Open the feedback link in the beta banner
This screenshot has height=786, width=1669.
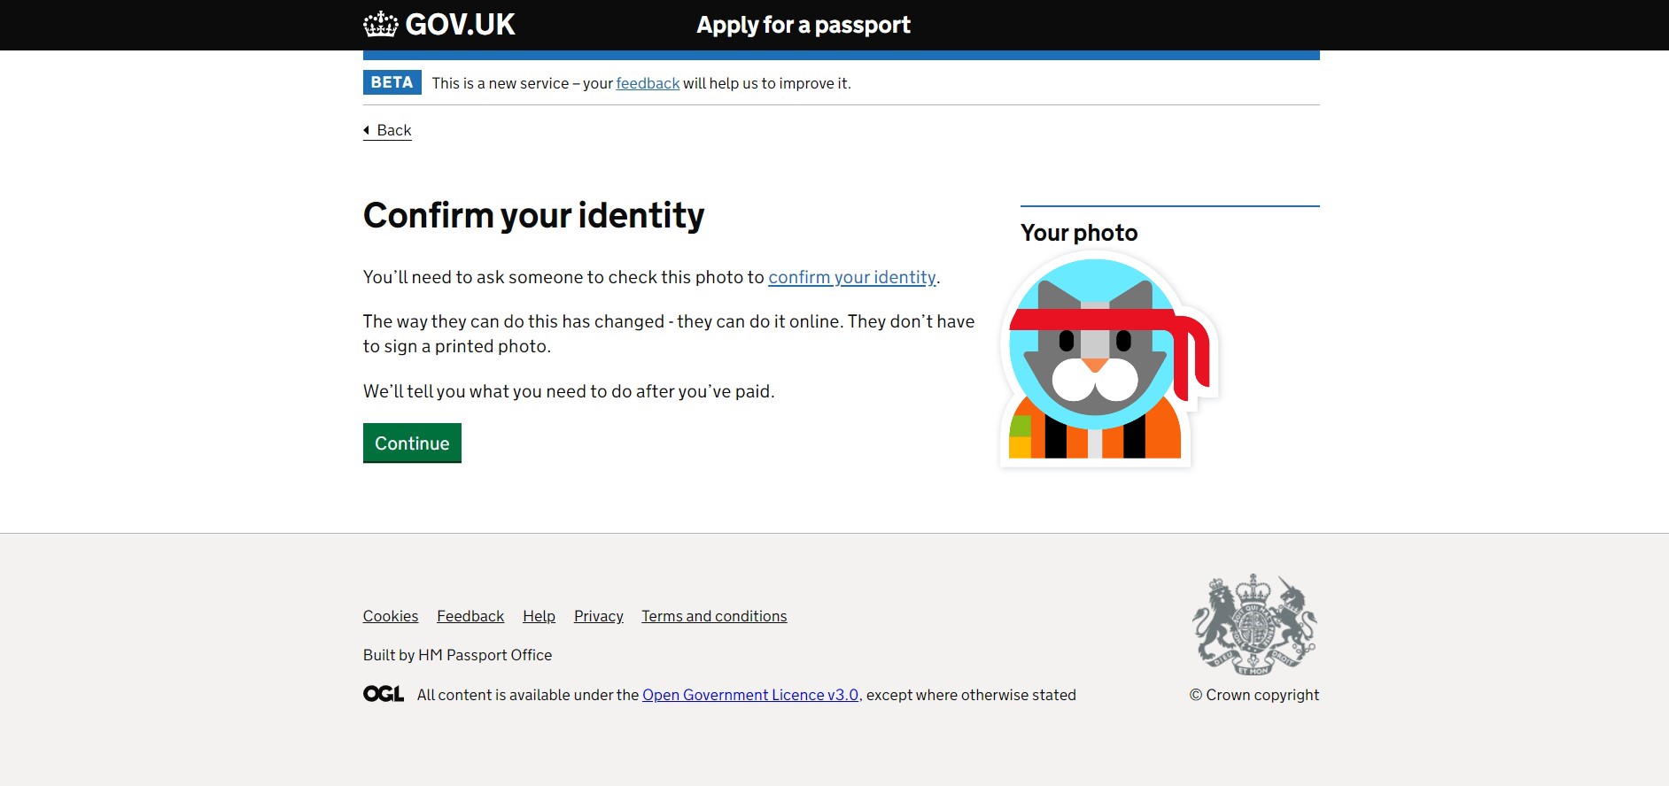648,83
